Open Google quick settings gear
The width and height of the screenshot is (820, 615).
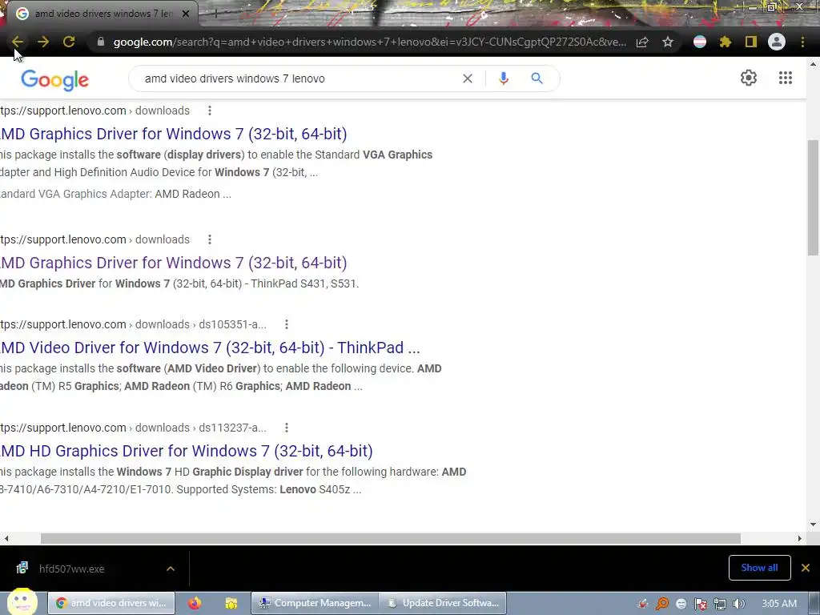coord(749,78)
